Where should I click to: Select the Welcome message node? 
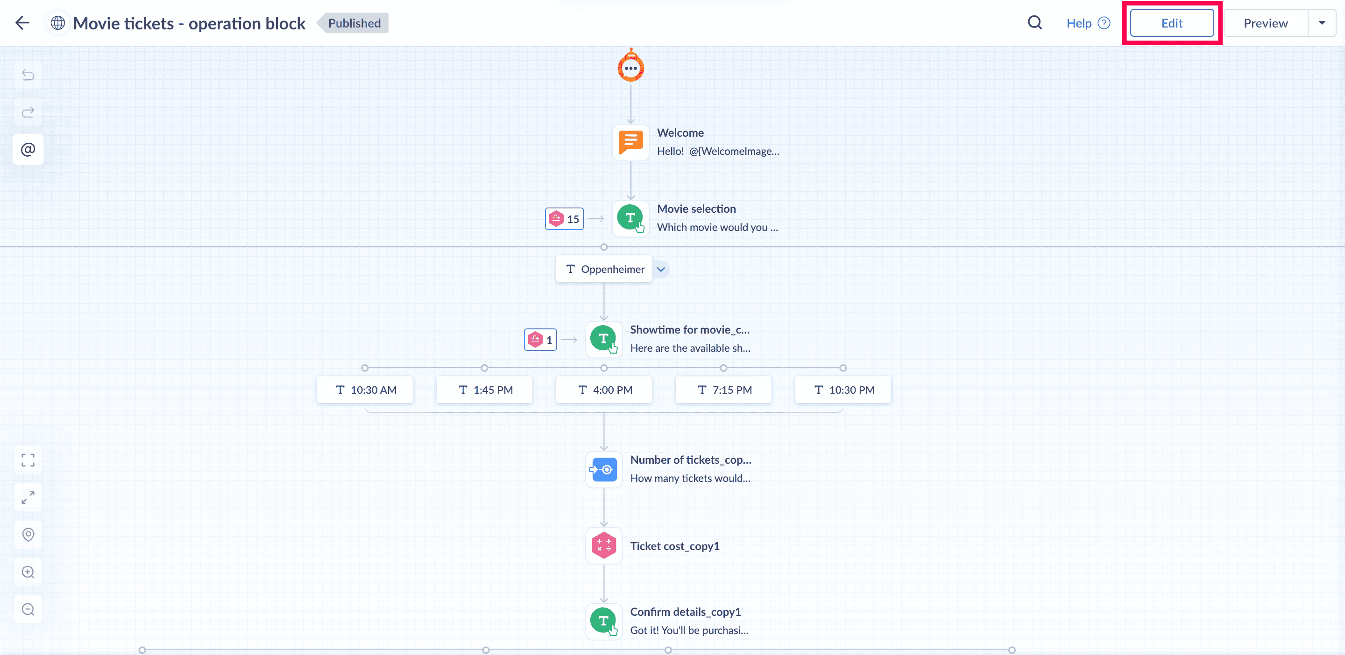coord(631,142)
